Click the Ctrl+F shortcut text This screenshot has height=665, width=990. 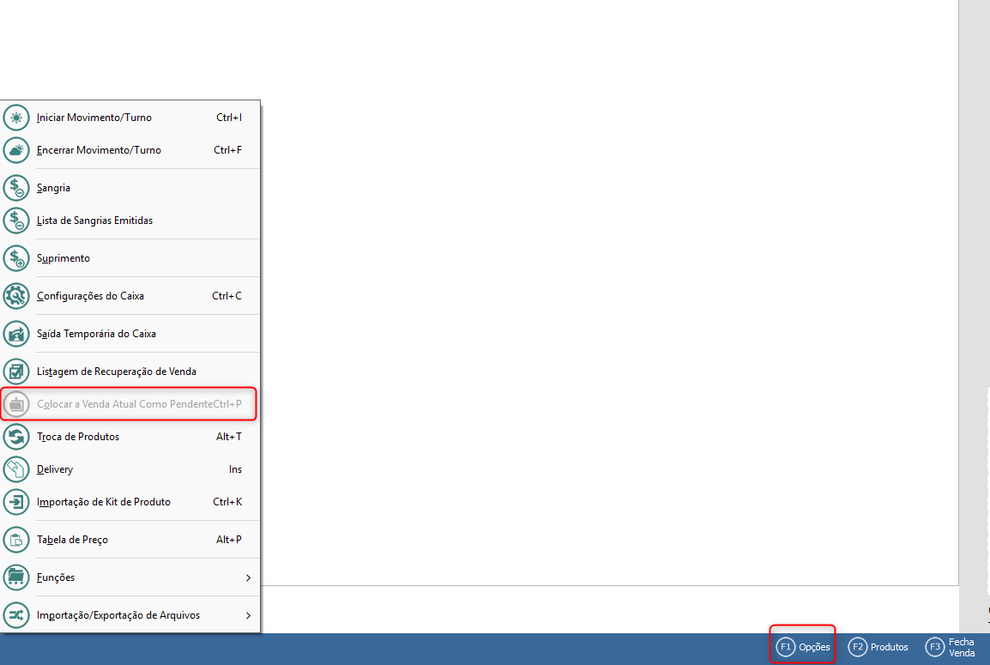coord(228,150)
